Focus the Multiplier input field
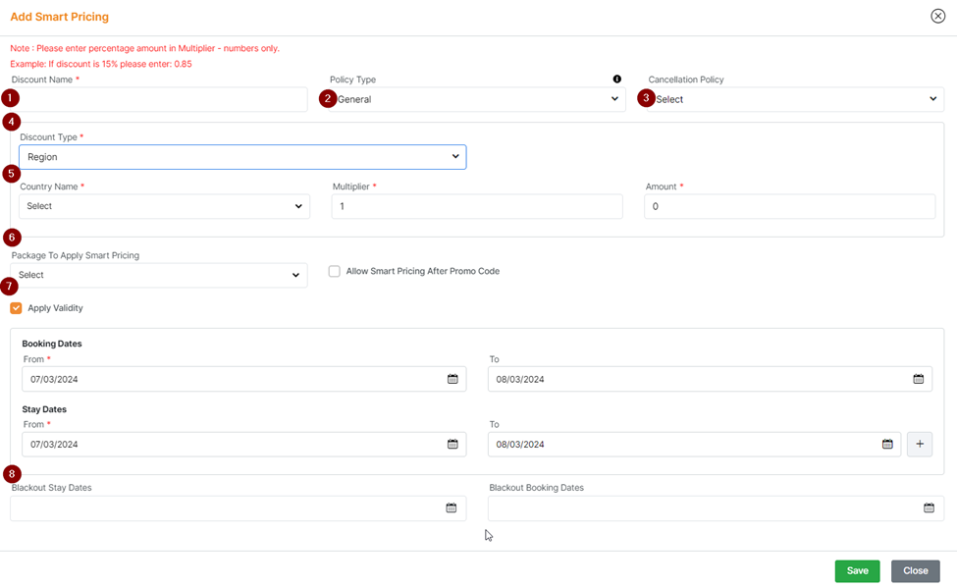 (477, 206)
